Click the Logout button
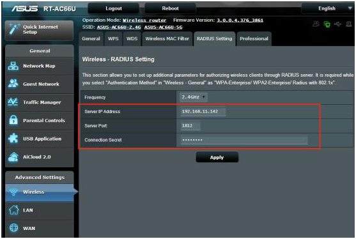 tap(114, 8)
